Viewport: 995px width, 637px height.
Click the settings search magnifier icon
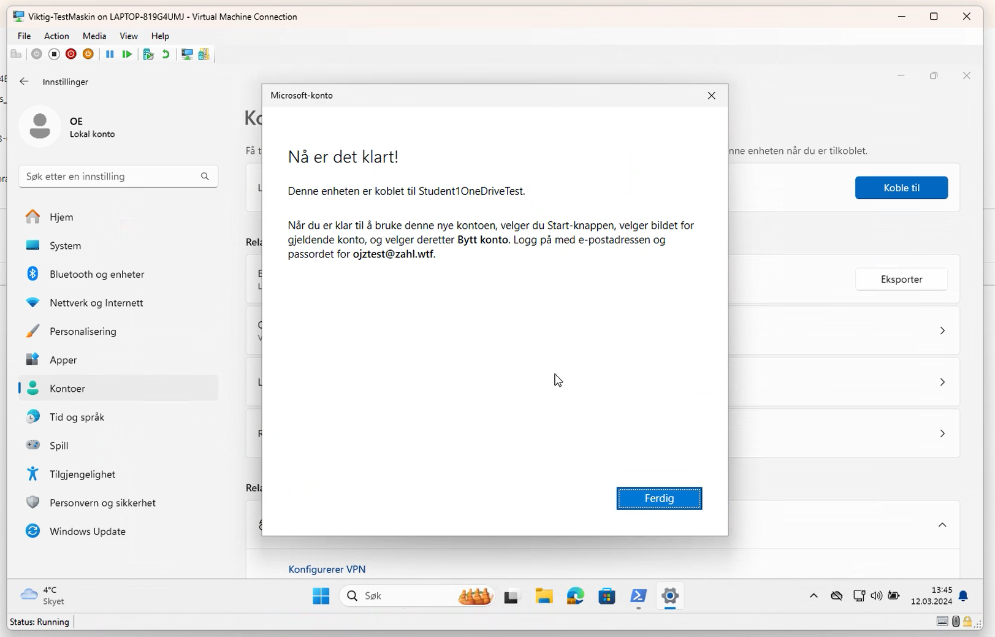(205, 177)
